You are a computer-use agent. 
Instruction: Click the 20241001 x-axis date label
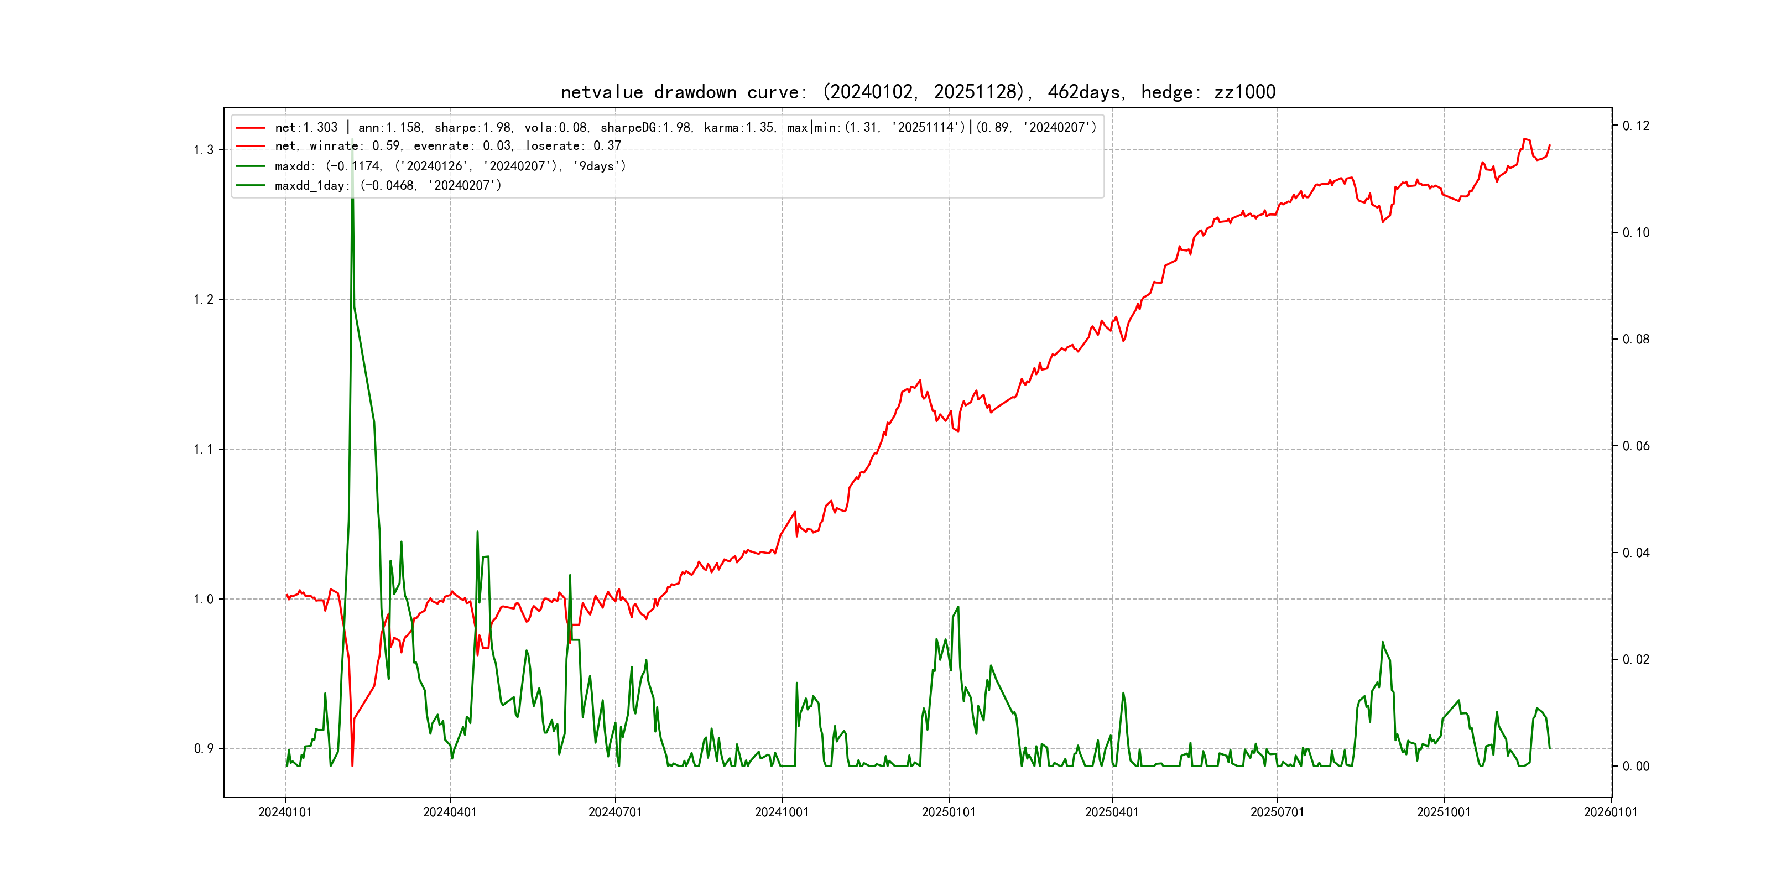(782, 812)
